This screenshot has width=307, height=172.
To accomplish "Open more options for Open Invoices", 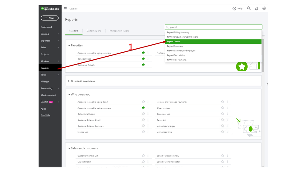I will coord(227,108).
